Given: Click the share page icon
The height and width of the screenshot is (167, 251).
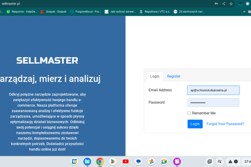Looking at the screenshot, I should [224, 4].
